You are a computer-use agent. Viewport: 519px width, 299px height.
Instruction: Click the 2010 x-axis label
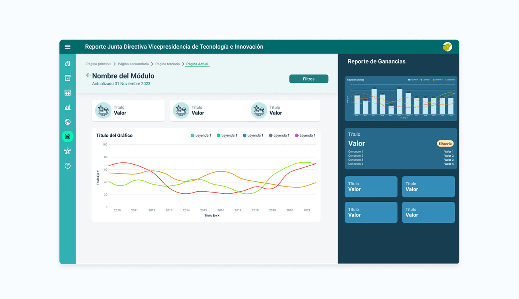pyautogui.click(x=117, y=210)
